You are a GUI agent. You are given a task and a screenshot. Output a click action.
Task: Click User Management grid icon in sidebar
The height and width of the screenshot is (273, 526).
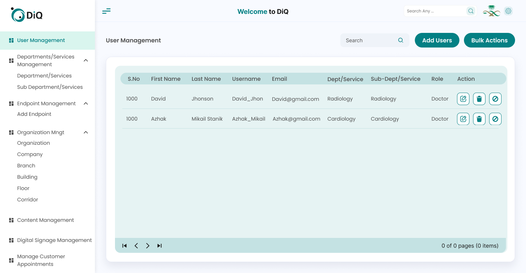coord(11,41)
